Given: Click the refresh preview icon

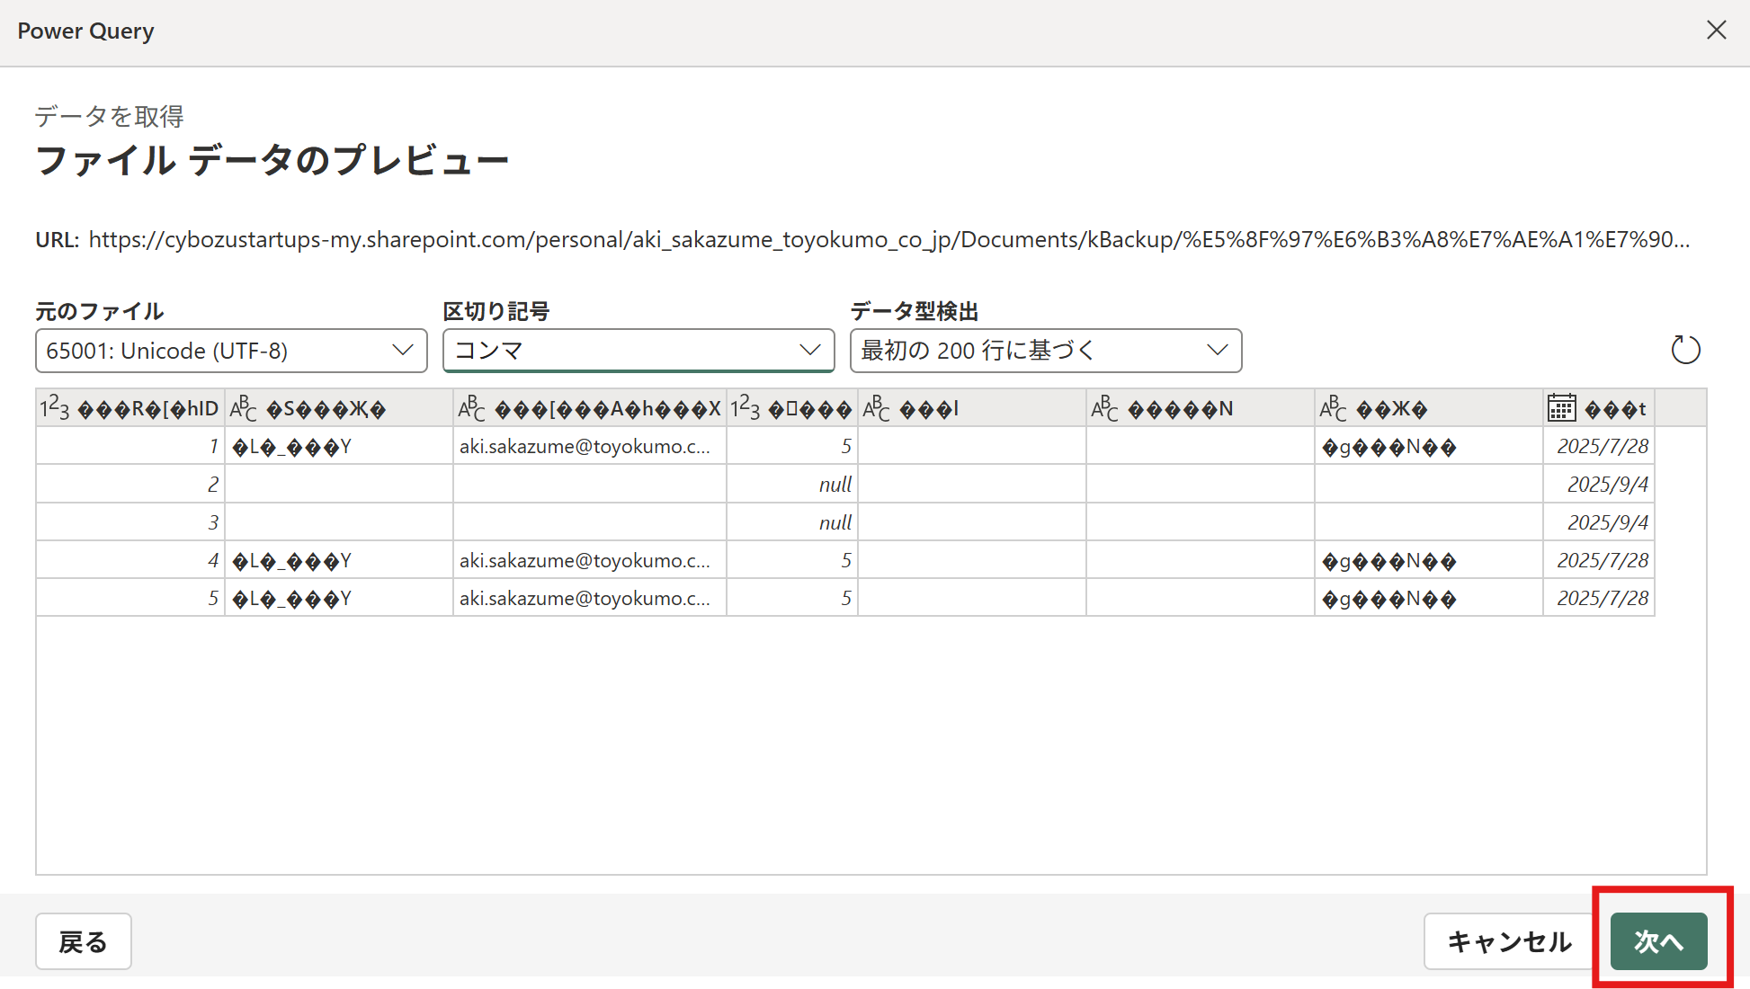Looking at the screenshot, I should [1685, 350].
